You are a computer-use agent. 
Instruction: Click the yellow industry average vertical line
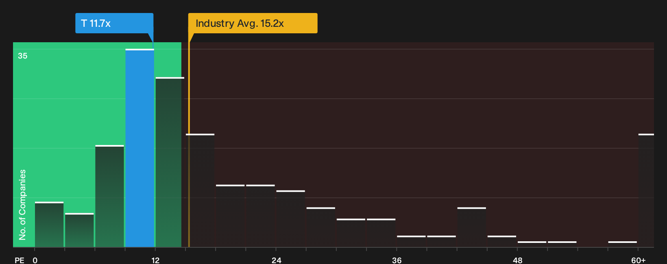189,140
